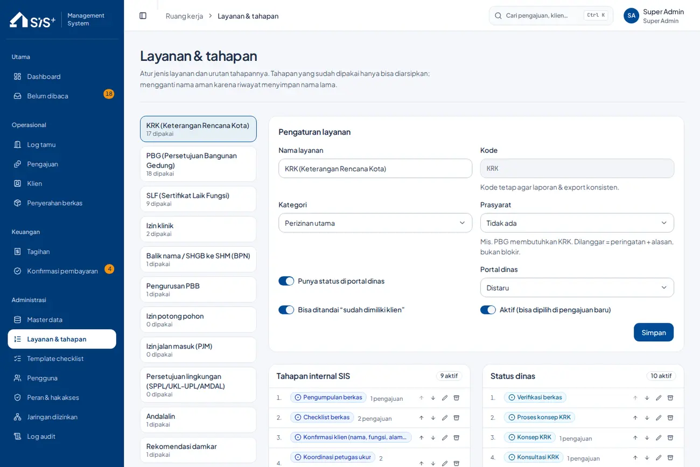
Task: Click edit pencil icon for Pengumpulan berkas
Action: (445, 398)
